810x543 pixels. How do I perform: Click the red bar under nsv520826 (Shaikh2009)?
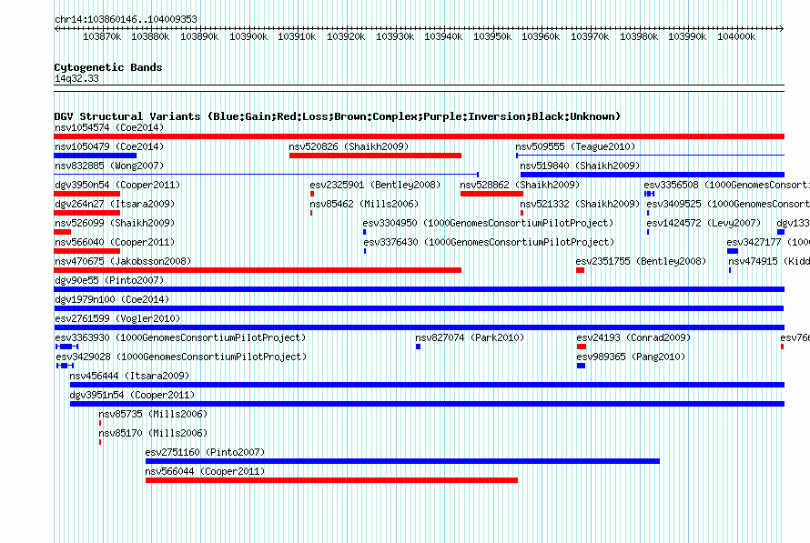(x=376, y=156)
